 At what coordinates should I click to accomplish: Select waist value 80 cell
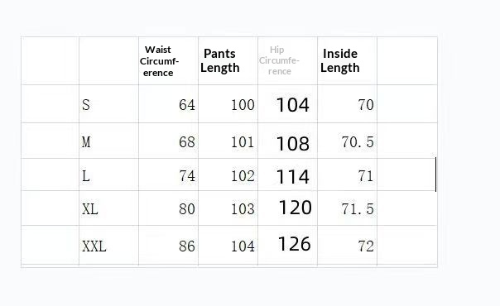[168, 208]
